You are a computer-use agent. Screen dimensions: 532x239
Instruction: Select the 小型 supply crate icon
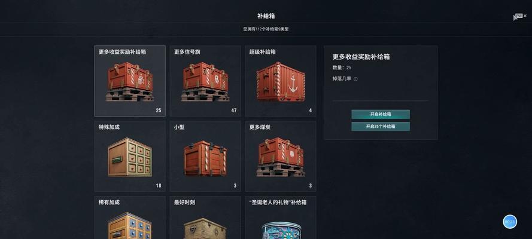click(x=205, y=158)
